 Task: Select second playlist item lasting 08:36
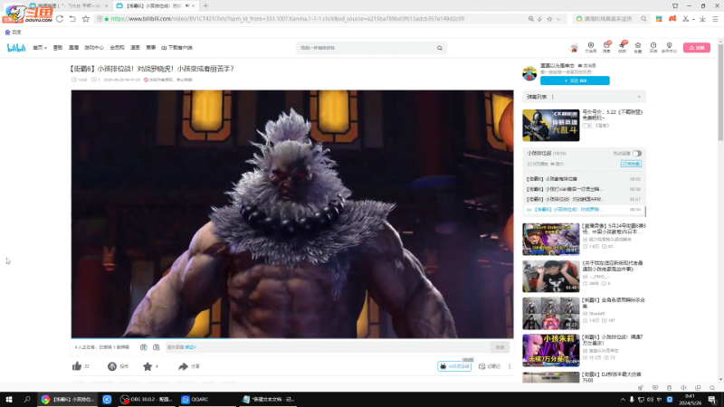click(x=584, y=189)
